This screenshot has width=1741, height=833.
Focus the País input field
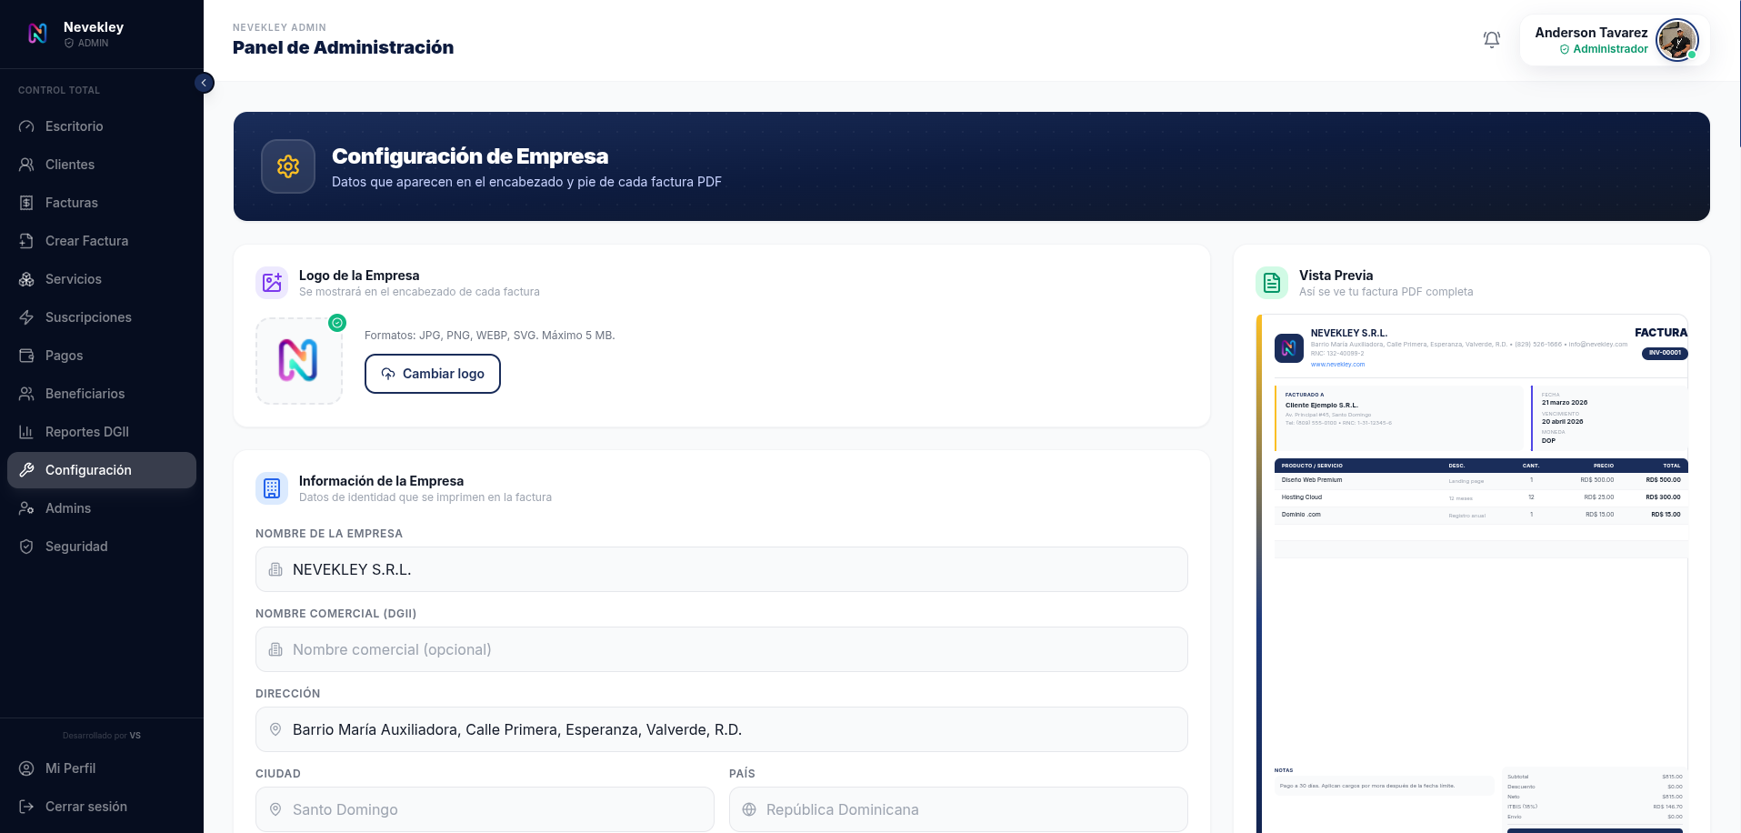[958, 809]
